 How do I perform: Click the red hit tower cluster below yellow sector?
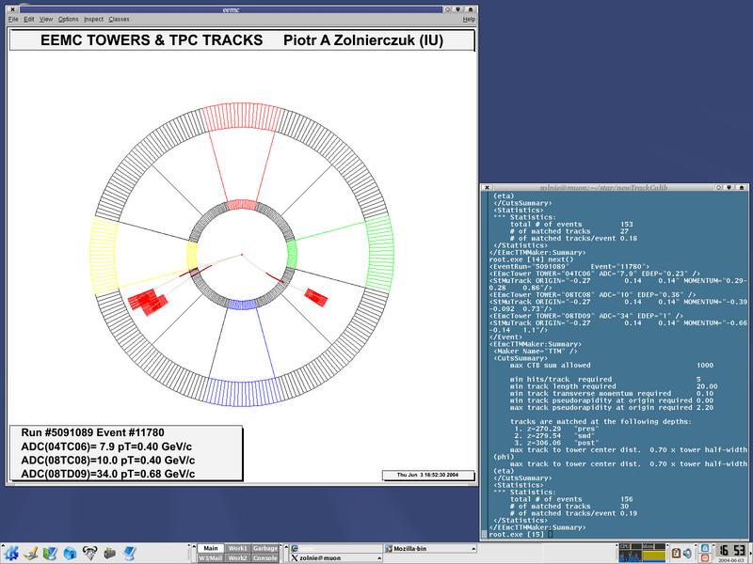(x=148, y=302)
